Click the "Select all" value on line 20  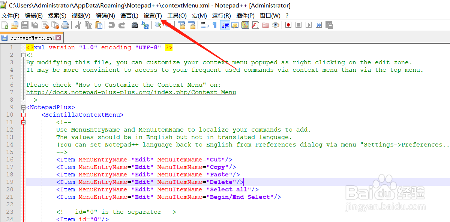tap(229, 189)
